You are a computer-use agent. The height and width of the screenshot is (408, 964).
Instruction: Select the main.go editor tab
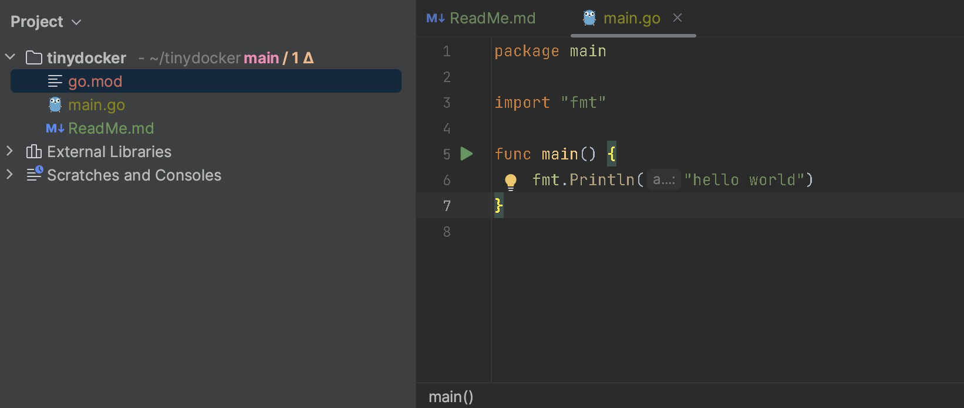pos(631,18)
